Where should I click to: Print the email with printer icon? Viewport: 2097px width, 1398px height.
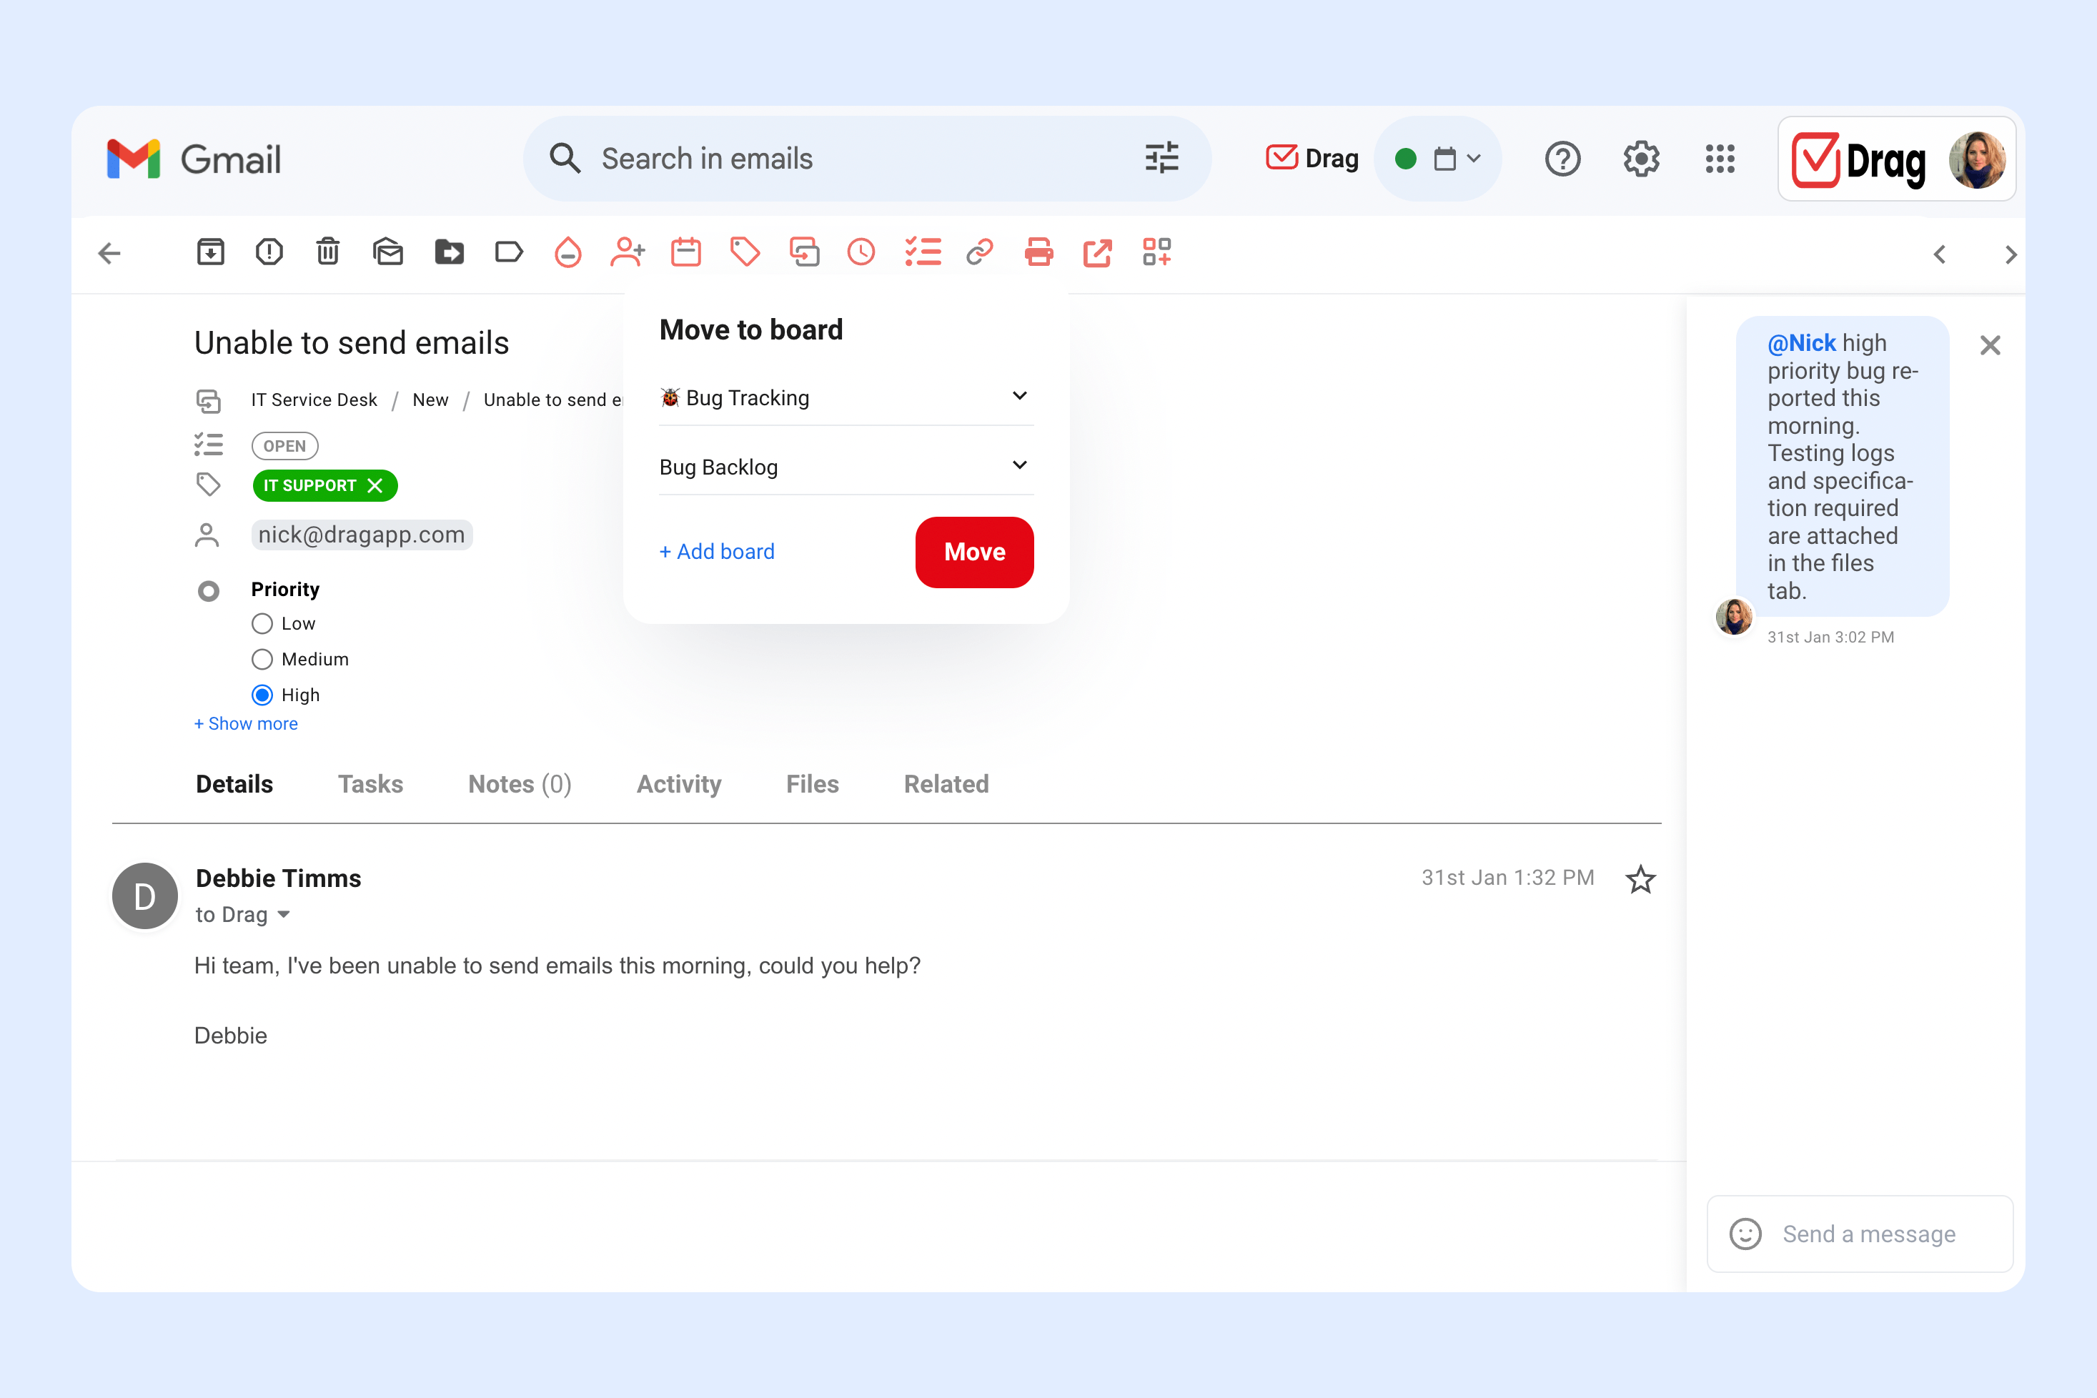(x=1038, y=252)
